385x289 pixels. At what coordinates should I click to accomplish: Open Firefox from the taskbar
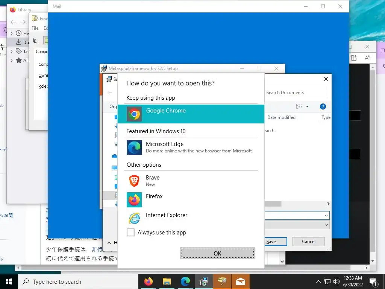(x=148, y=281)
